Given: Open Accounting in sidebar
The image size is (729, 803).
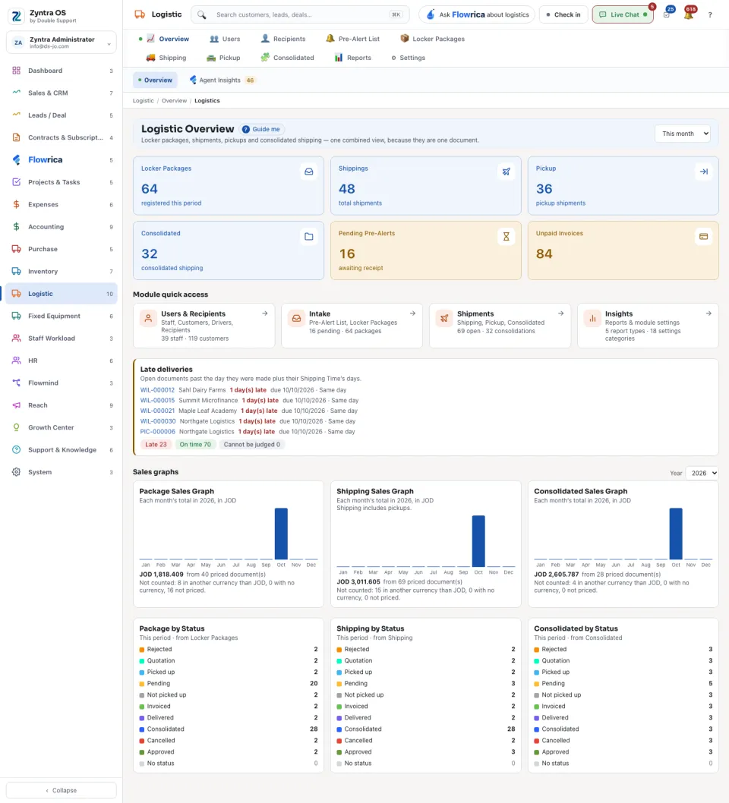Looking at the screenshot, I should coord(62,227).
